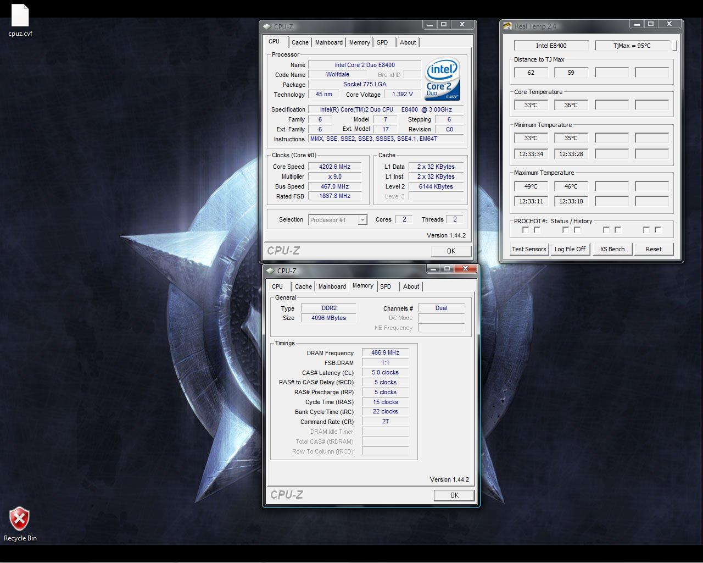The image size is (703, 563).
Task: Click the Level 2 cache value 6144 KBytes
Action: [436, 186]
